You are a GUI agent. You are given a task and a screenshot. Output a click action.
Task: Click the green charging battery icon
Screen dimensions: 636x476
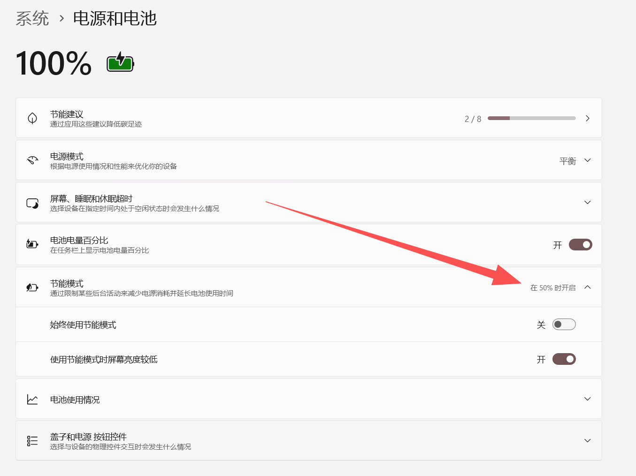click(120, 62)
